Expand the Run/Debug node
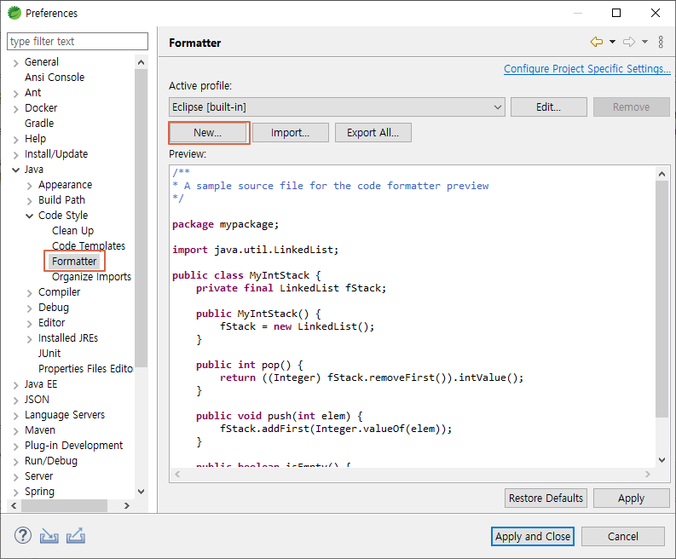 pyautogui.click(x=15, y=462)
